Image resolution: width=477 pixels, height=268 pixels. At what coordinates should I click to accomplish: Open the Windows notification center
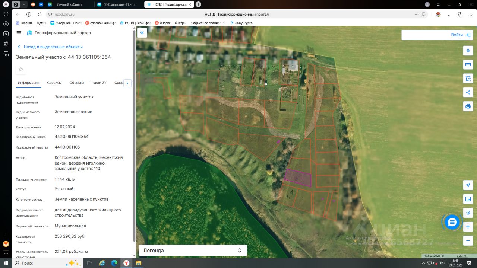coord(468,263)
